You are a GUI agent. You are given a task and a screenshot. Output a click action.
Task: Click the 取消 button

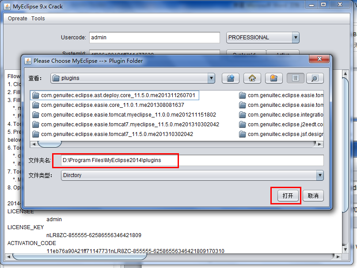[313, 196]
